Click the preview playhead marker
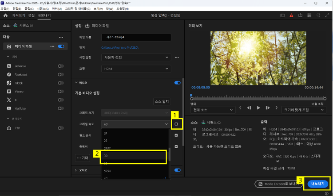 click(191, 96)
